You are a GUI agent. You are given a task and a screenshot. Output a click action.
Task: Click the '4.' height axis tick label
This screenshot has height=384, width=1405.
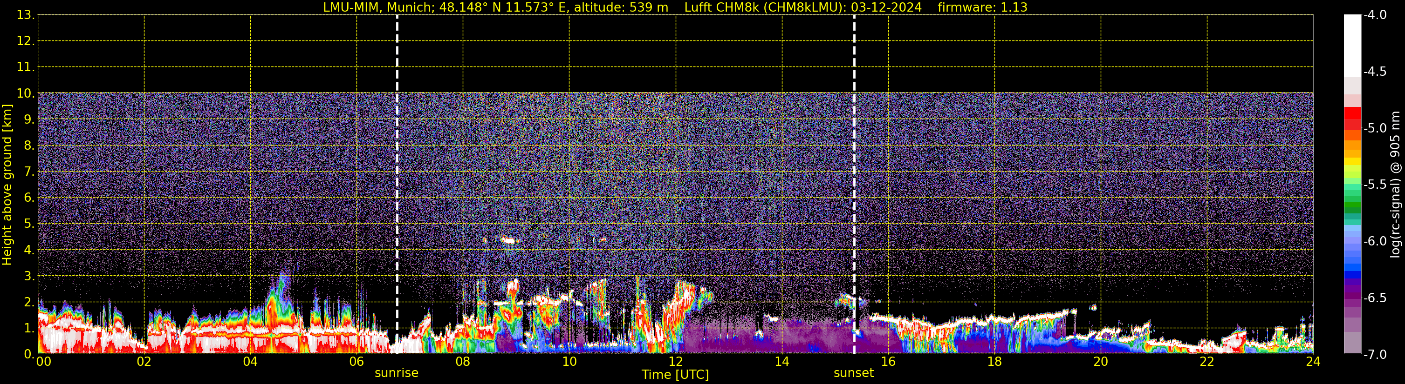click(29, 250)
